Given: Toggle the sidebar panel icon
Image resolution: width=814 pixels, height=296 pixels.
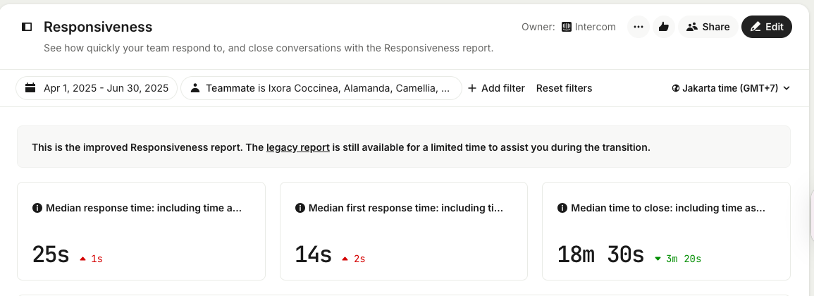Looking at the screenshot, I should 27,27.
